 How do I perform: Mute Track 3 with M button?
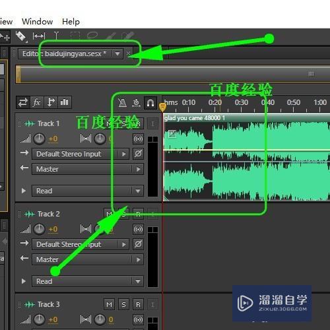(x=109, y=304)
